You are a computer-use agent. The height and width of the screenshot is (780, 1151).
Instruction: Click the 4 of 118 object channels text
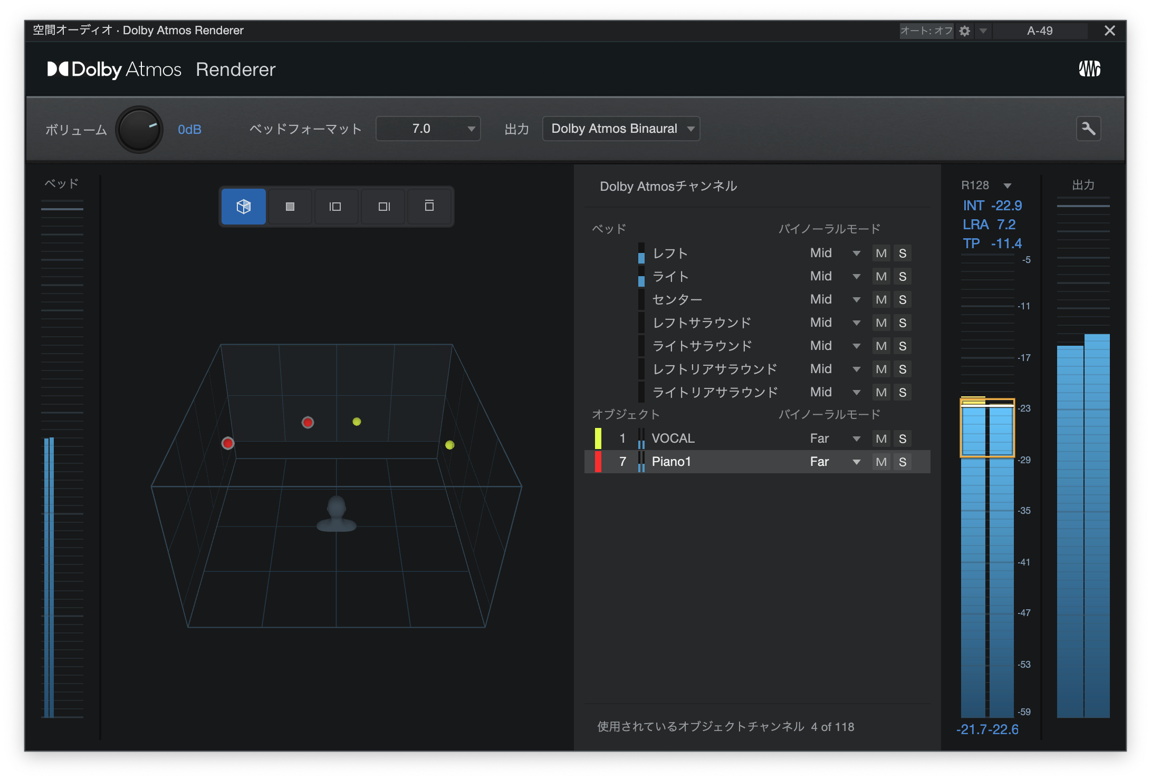click(832, 727)
